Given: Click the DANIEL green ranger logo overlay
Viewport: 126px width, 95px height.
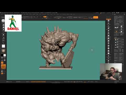Looking at the screenshot, I should [13, 23].
